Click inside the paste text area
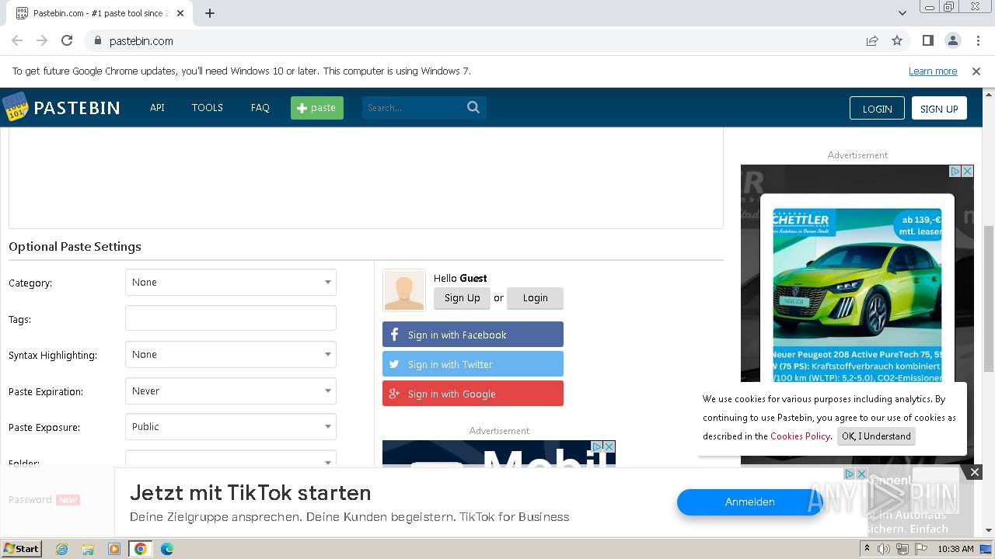Image resolution: width=995 pixels, height=559 pixels. coord(366,178)
